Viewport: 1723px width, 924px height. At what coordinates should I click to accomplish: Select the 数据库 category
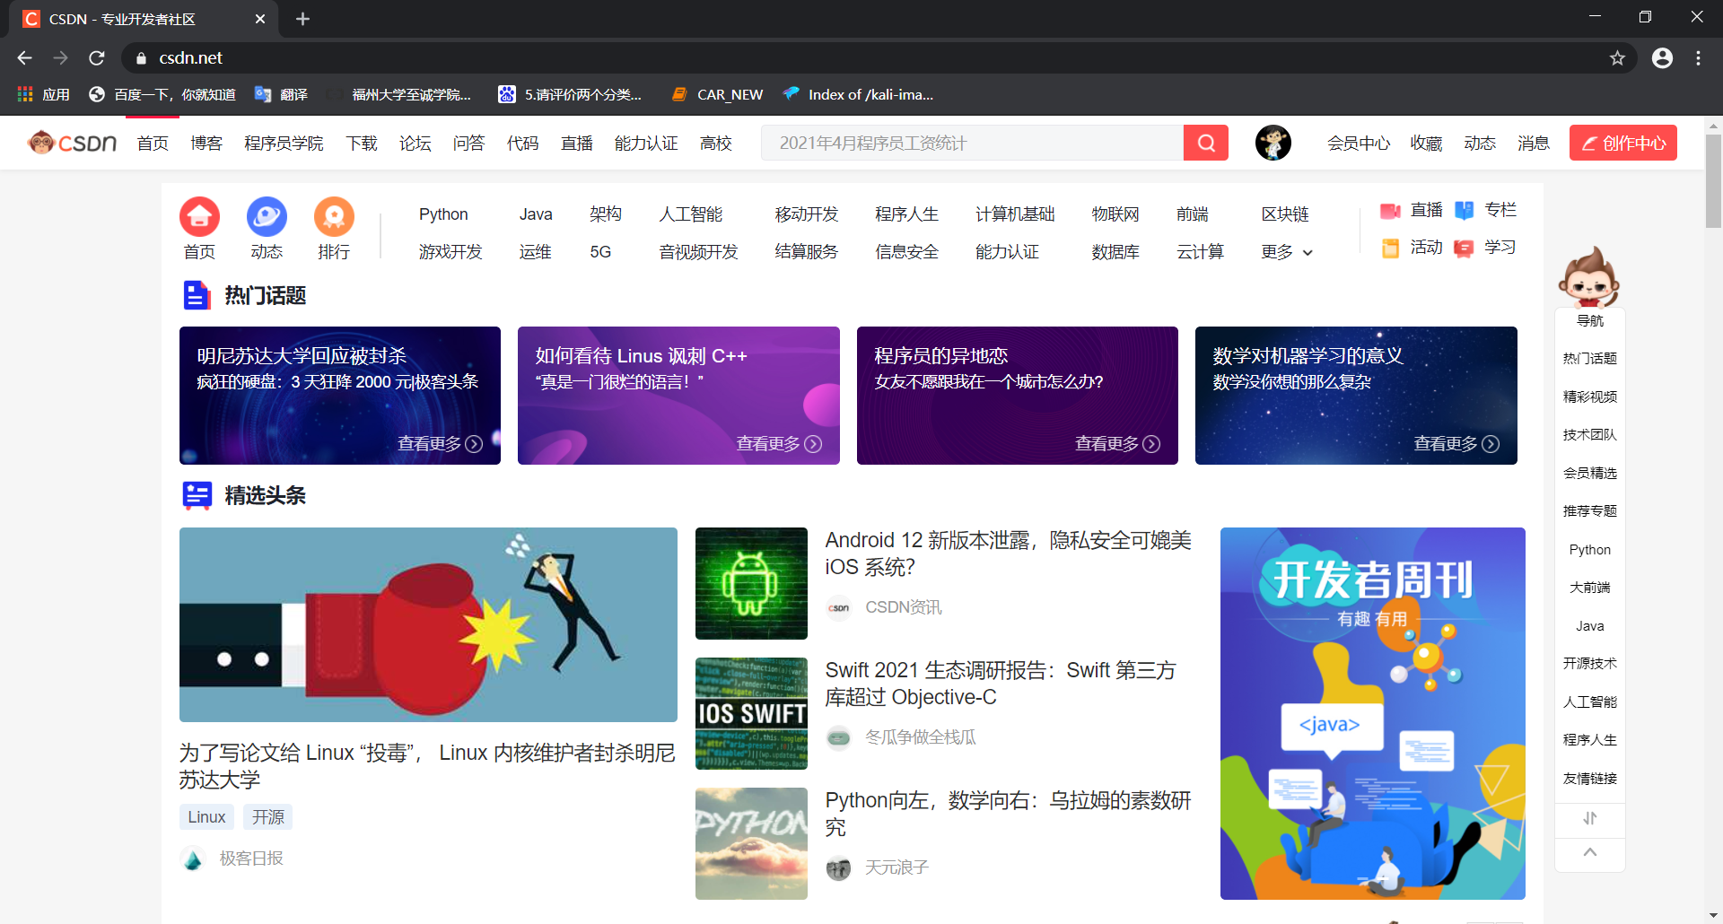pos(1115,252)
